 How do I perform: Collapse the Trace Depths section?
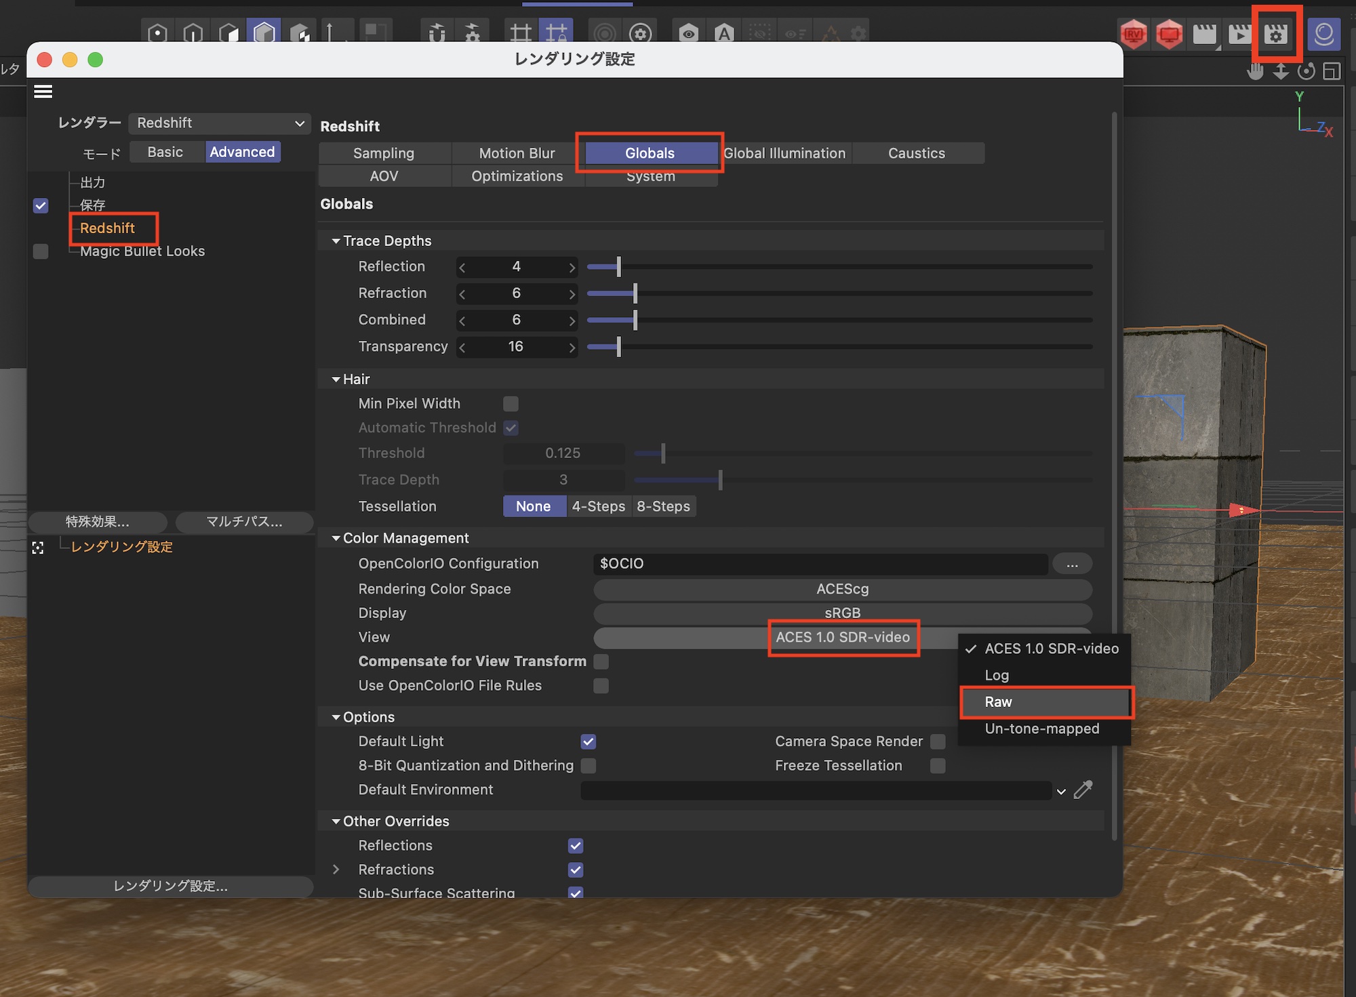point(336,241)
